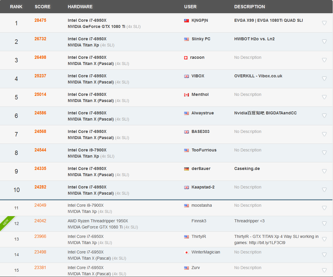
Task: Sort by the SCORE column header
Action: click(x=42, y=7)
